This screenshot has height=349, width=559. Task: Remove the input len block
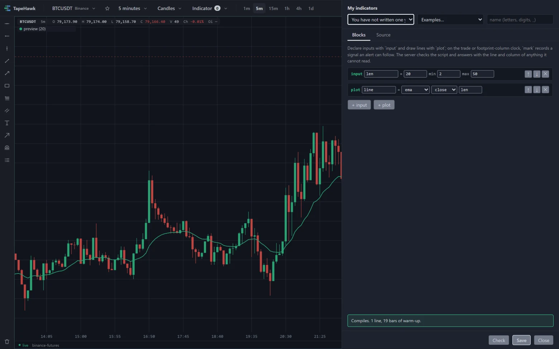coord(545,74)
